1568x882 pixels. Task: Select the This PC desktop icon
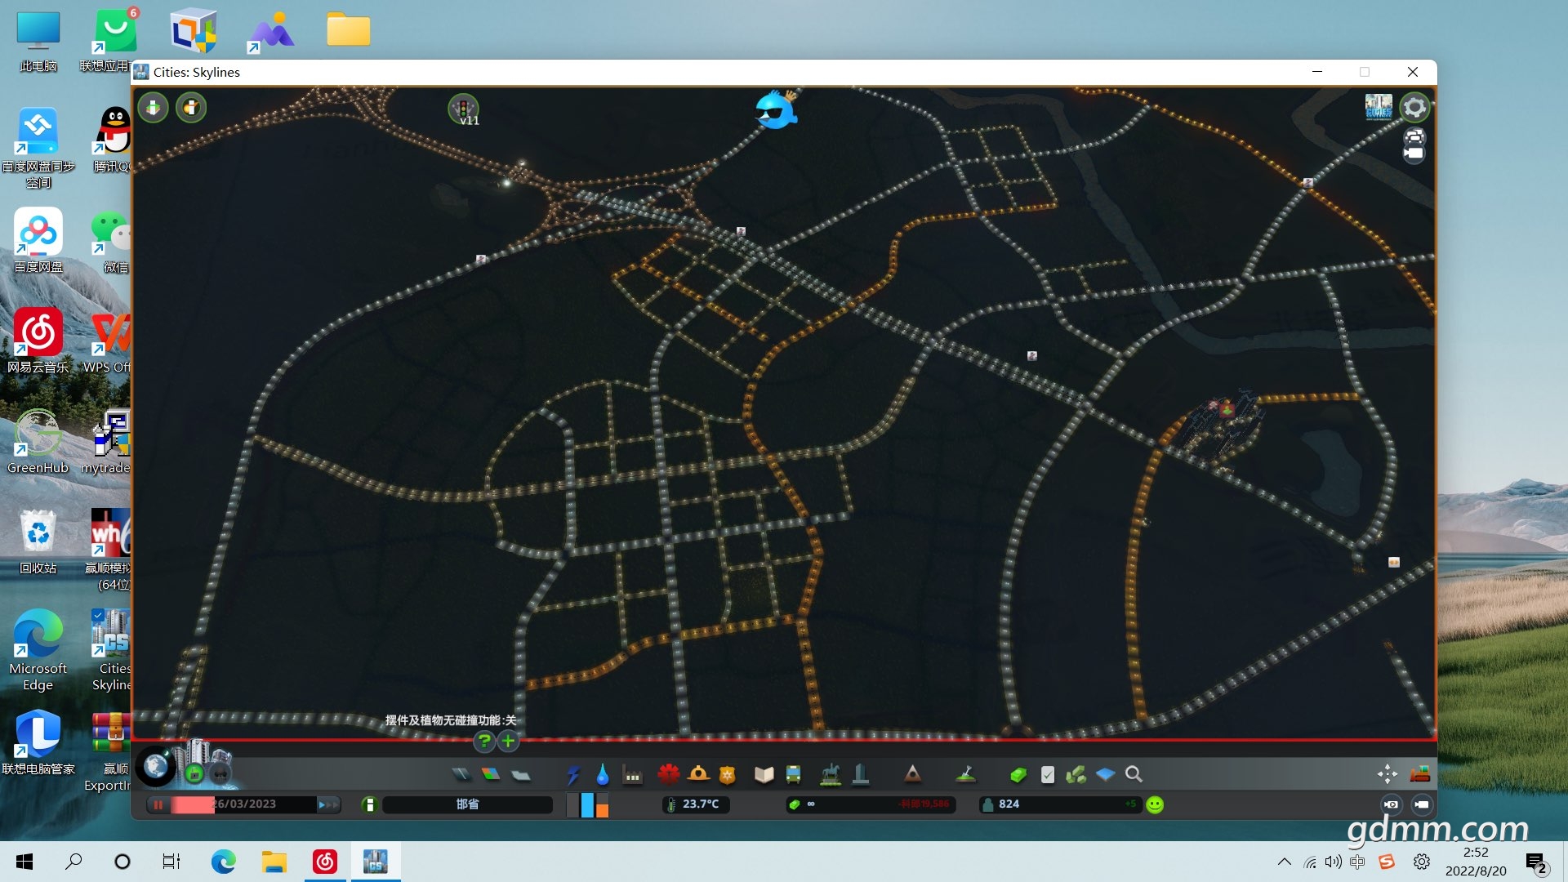tap(38, 41)
